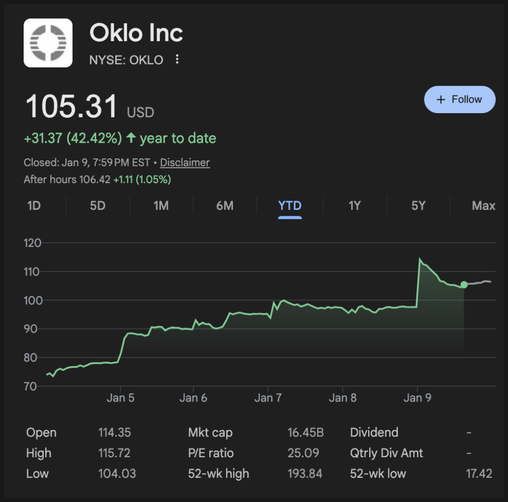This screenshot has height=502, width=508.
Task: Select the 6M time range tab
Action: 225,206
